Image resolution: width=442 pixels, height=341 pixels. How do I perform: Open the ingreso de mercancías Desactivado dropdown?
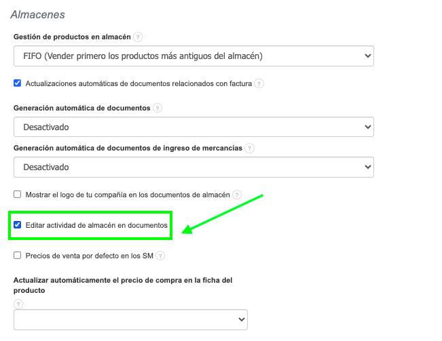(x=194, y=167)
